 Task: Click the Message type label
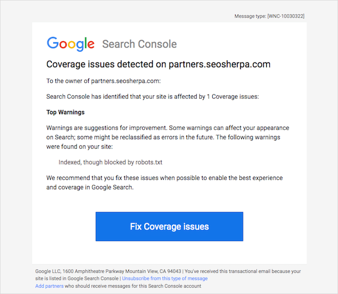(x=250, y=16)
